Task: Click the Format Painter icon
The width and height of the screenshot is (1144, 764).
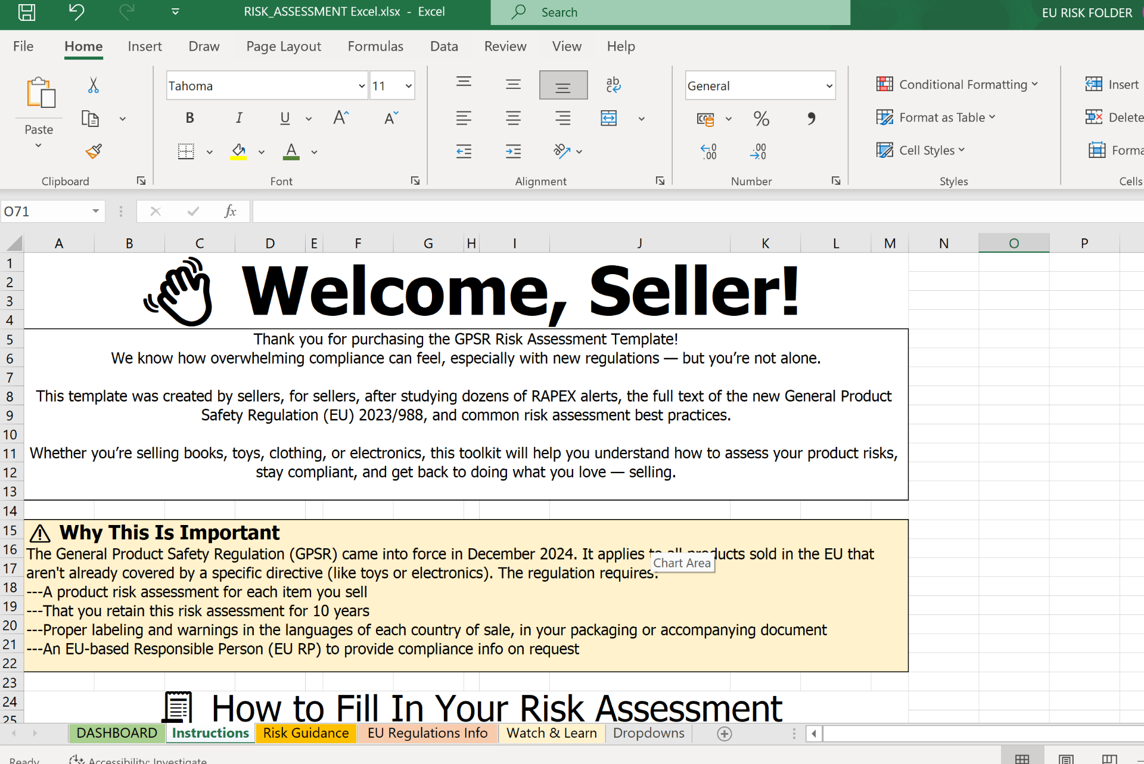Action: pos(94,151)
